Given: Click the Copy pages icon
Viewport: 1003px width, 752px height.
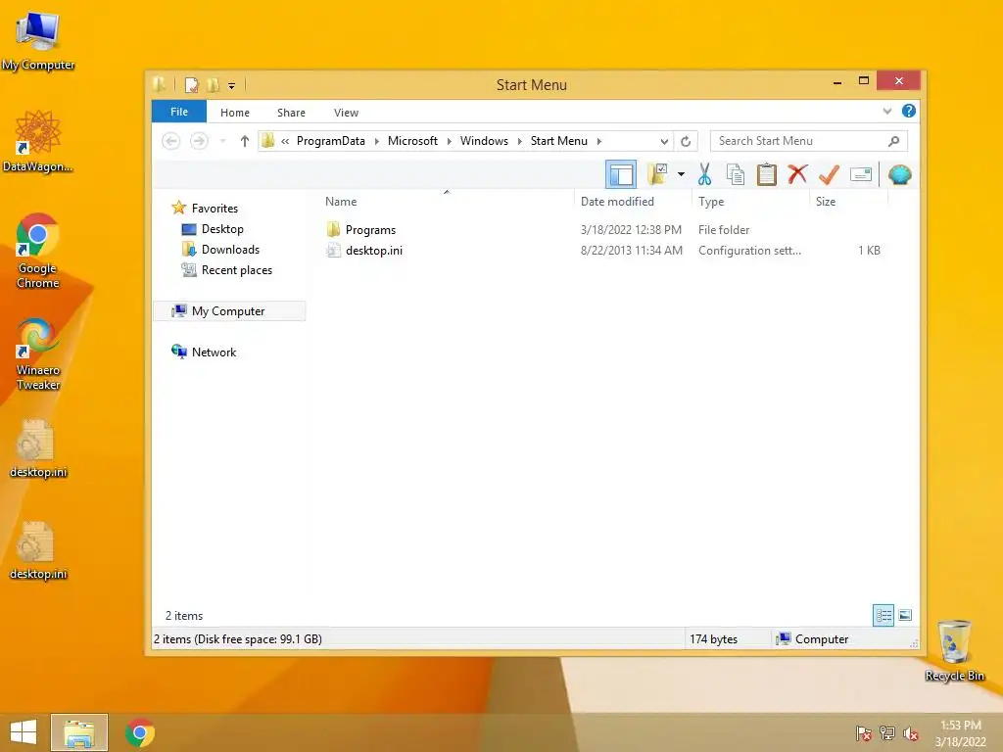Looking at the screenshot, I should (x=735, y=174).
